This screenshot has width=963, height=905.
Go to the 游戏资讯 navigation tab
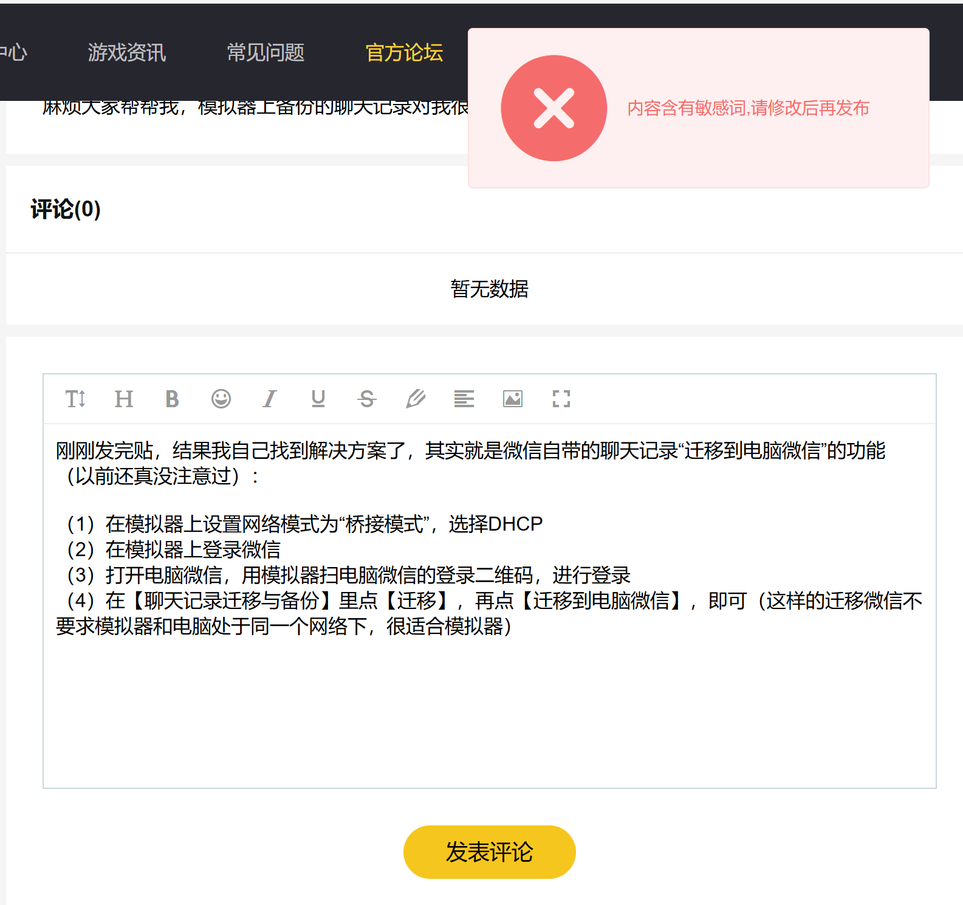tap(126, 52)
